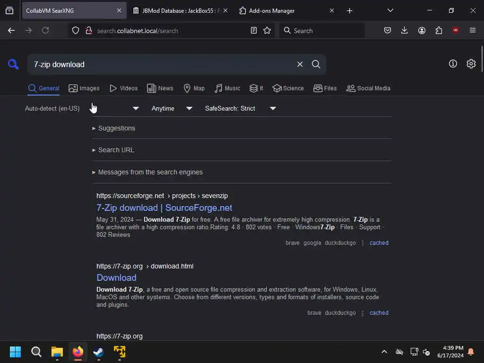Click the yellow maze app taskbar icon

pyautogui.click(x=120, y=352)
